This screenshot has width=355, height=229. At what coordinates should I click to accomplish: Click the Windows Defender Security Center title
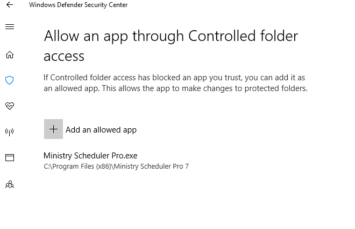78,5
